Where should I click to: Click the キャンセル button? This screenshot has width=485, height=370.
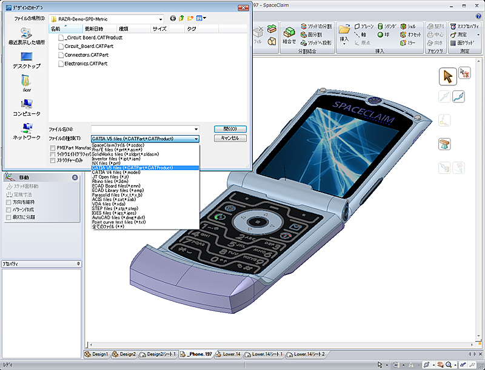[230, 138]
